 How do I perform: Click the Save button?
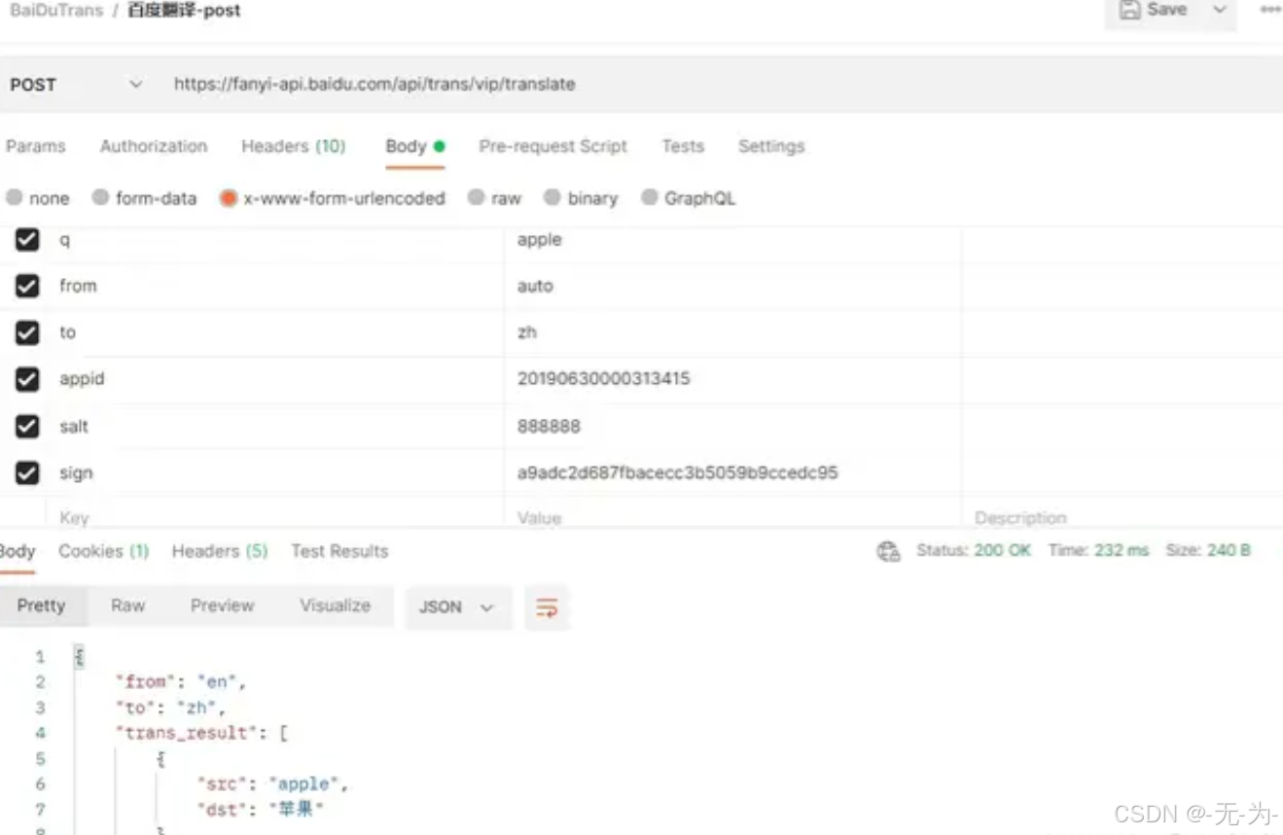1154,10
